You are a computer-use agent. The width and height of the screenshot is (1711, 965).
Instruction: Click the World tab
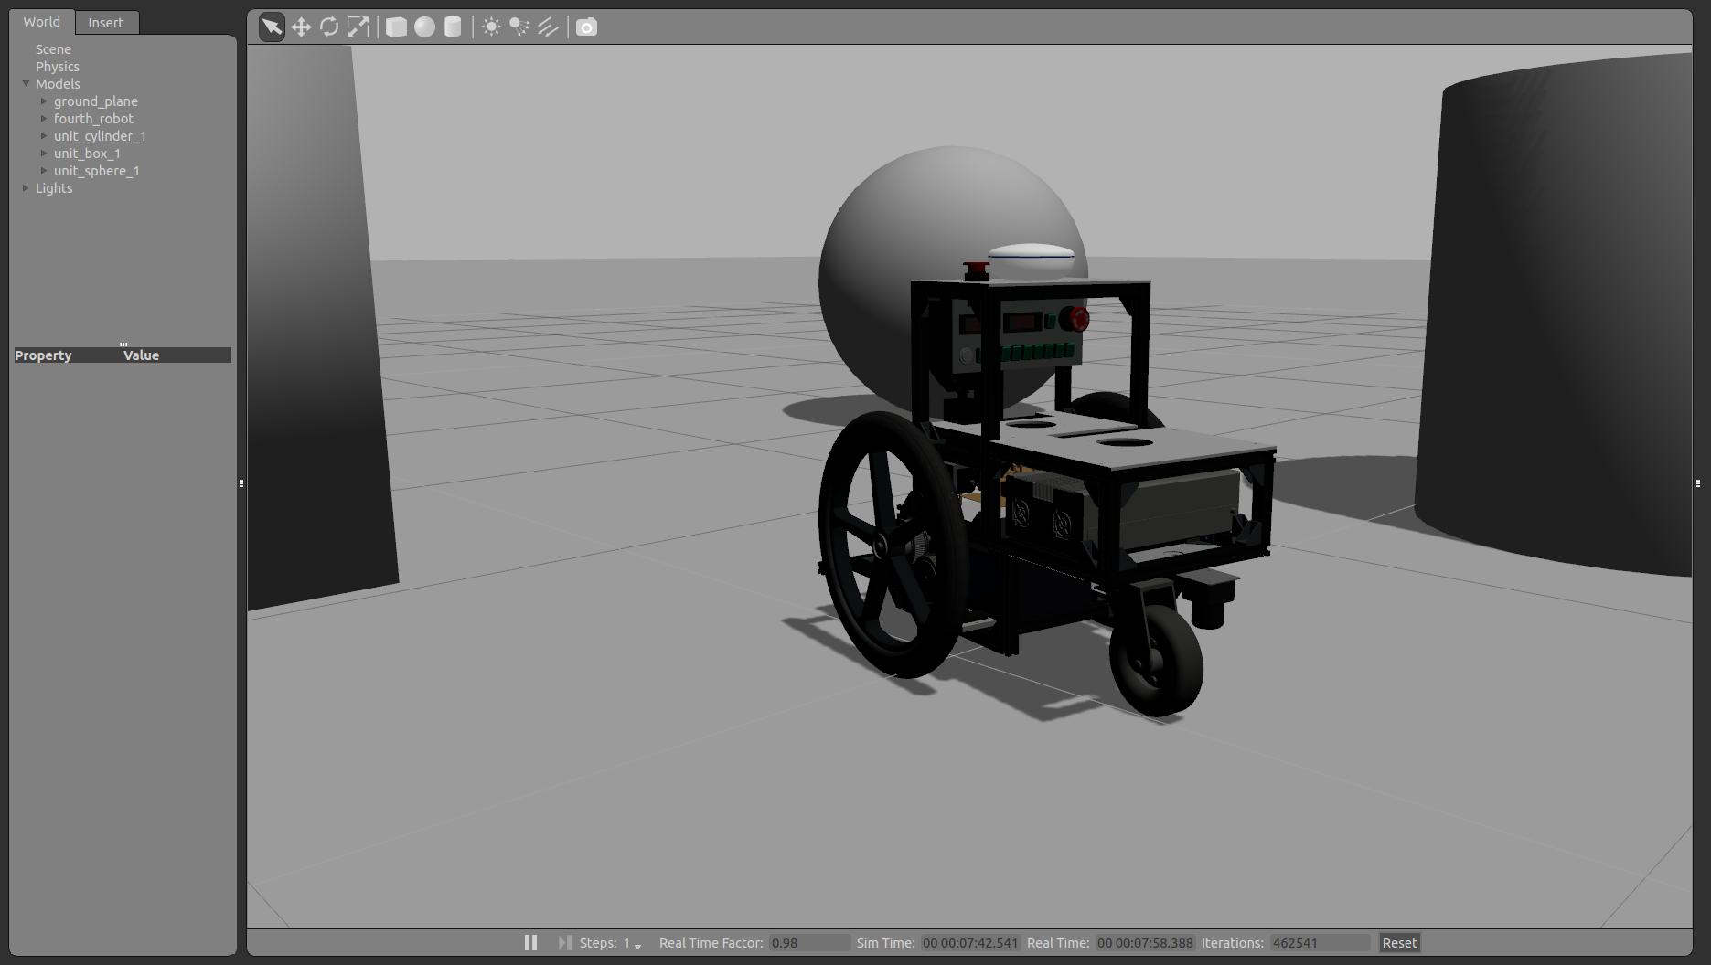(41, 21)
